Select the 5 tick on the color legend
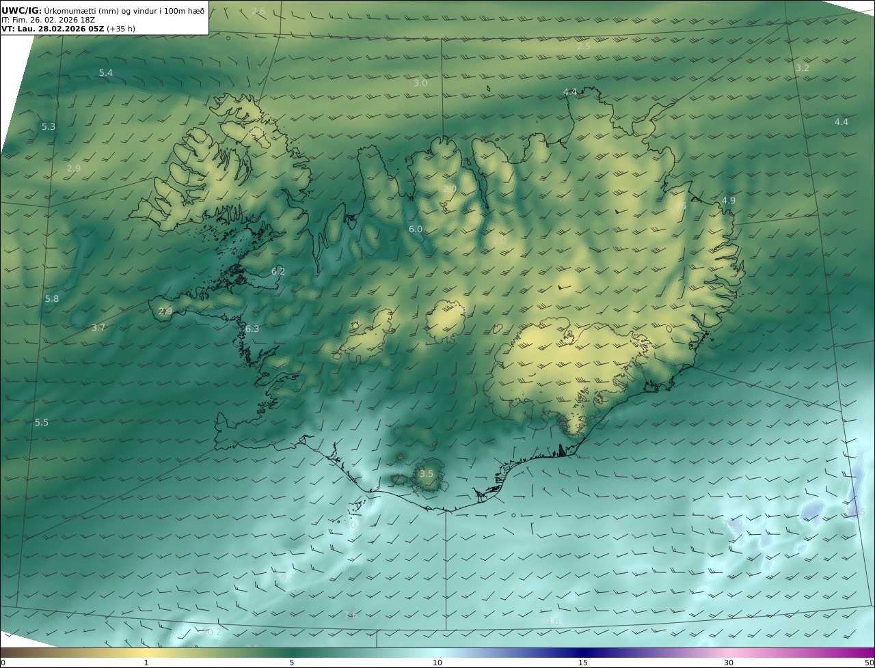The height and width of the screenshot is (668, 875). tap(292, 663)
